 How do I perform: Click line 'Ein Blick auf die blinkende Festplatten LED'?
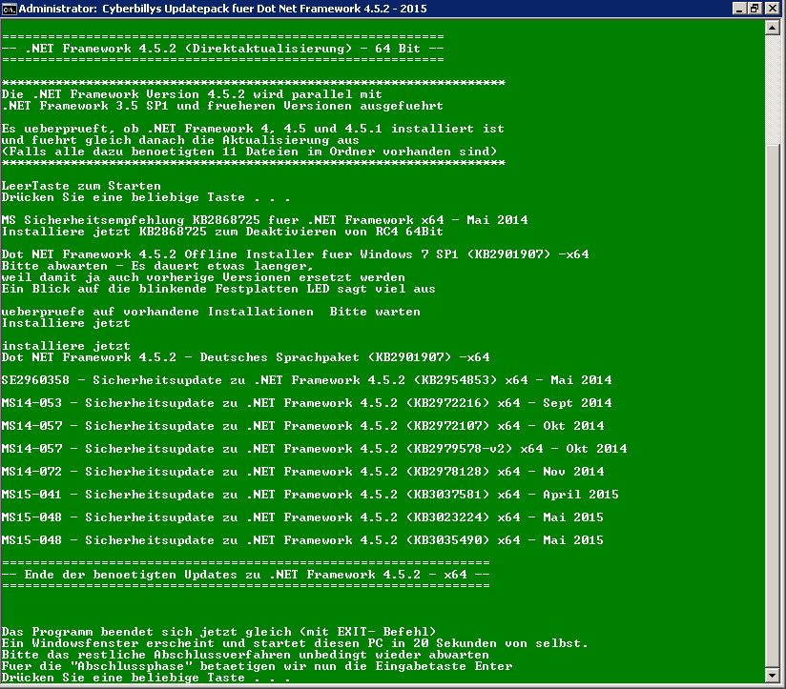tap(218, 289)
